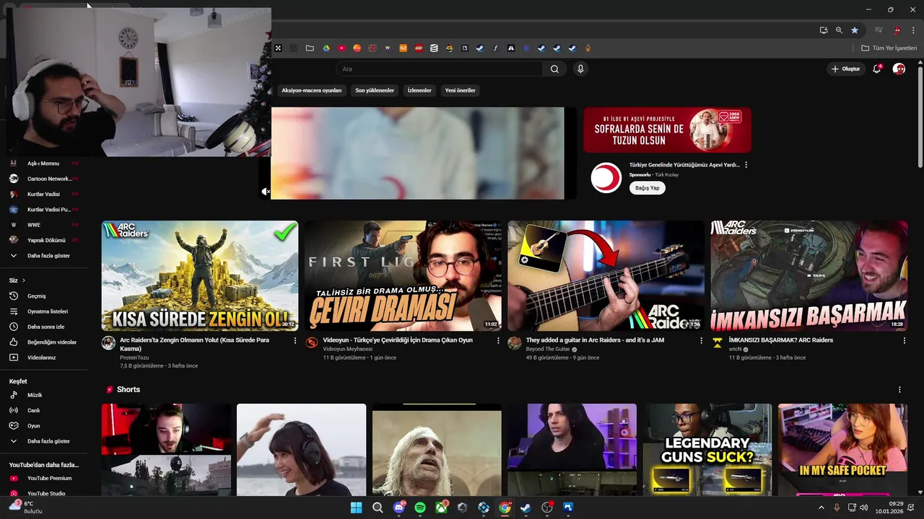Open the browser zoom magnifier icon
The height and width of the screenshot is (519, 924).
(x=839, y=30)
